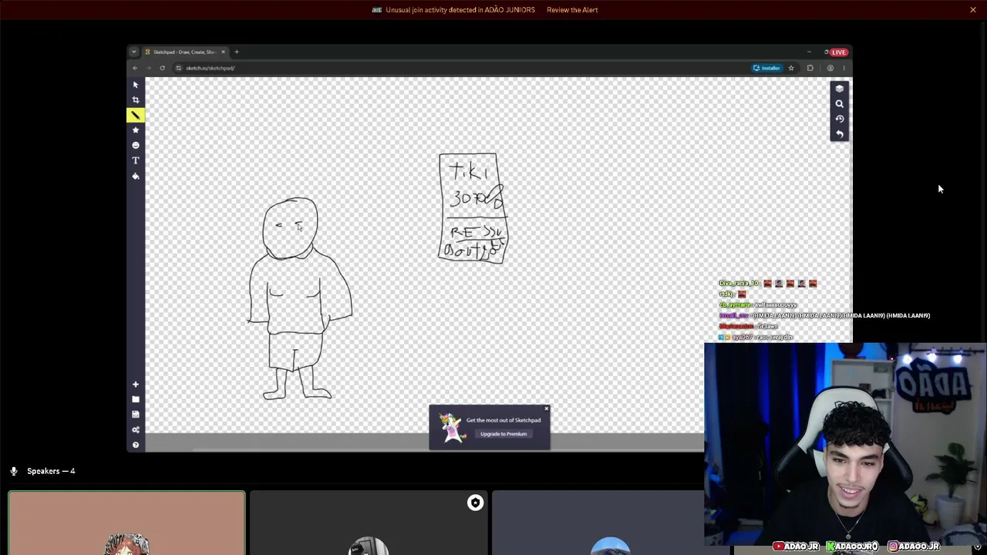Close the Sketchpad premium popup

(546, 409)
